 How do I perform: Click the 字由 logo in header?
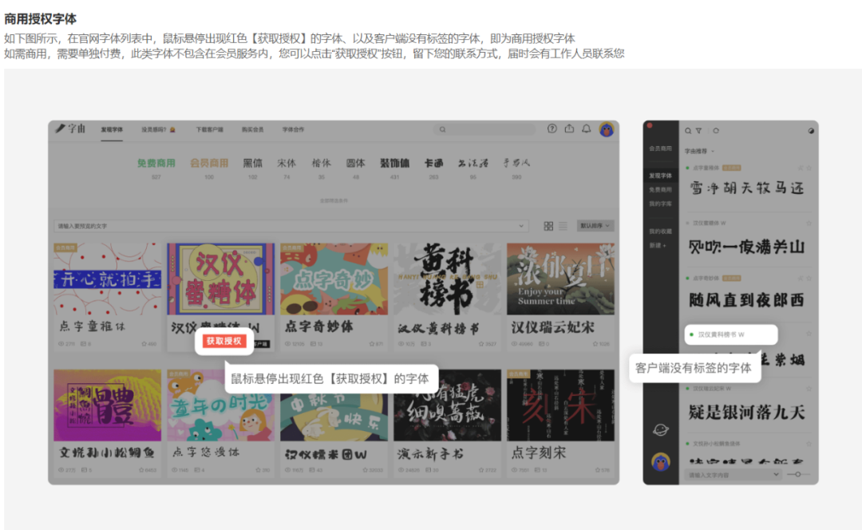pyautogui.click(x=71, y=129)
